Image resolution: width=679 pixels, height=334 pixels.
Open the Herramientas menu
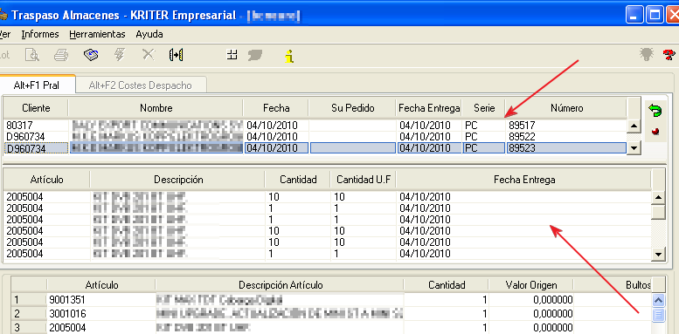click(97, 34)
